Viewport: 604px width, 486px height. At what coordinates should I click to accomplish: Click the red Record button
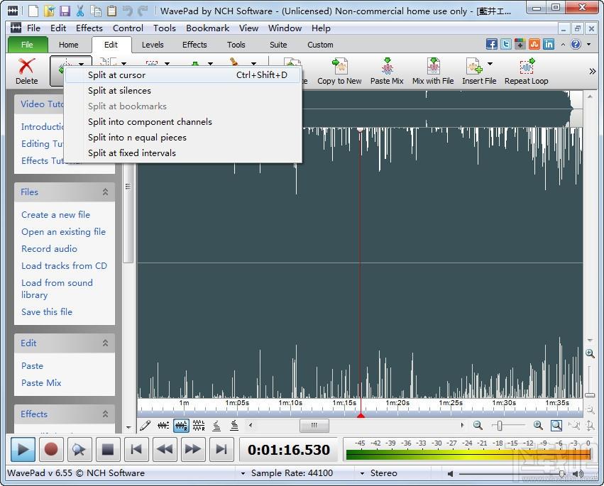point(51,449)
